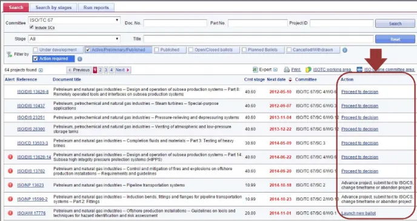Focus the Doc. No. input field
Viewport: 417px width, 221px height.
pos(175,23)
